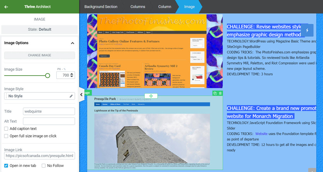The image size is (323, 172).
Task: Click the blue lightning bolt button
Action: [x=307, y=30]
